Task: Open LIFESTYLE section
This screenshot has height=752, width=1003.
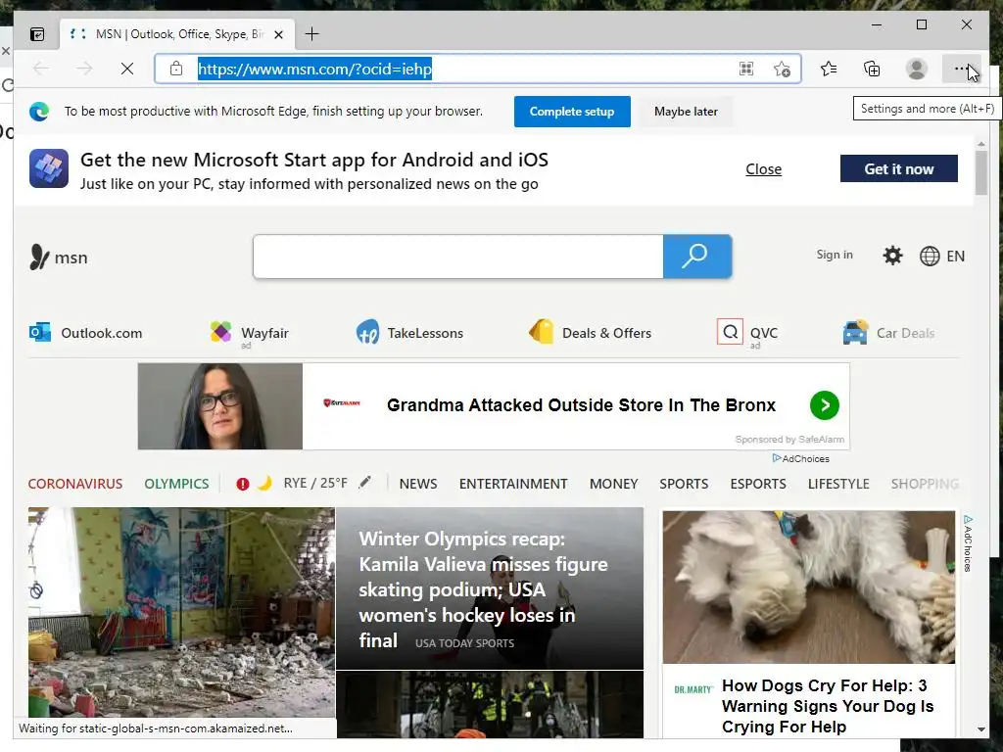Action: 838,484
